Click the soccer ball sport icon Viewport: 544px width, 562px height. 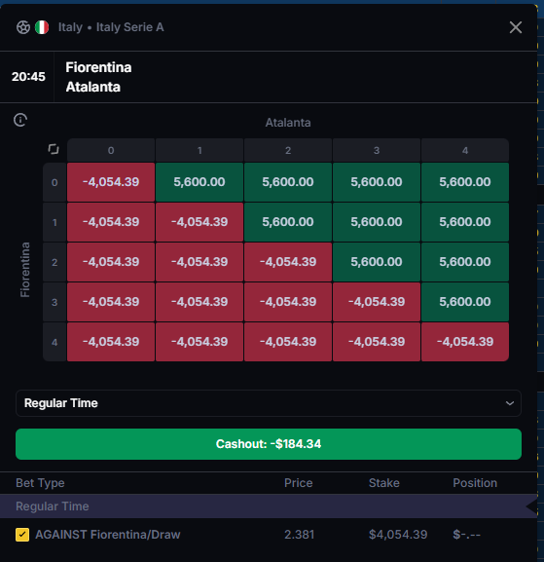coord(23,27)
